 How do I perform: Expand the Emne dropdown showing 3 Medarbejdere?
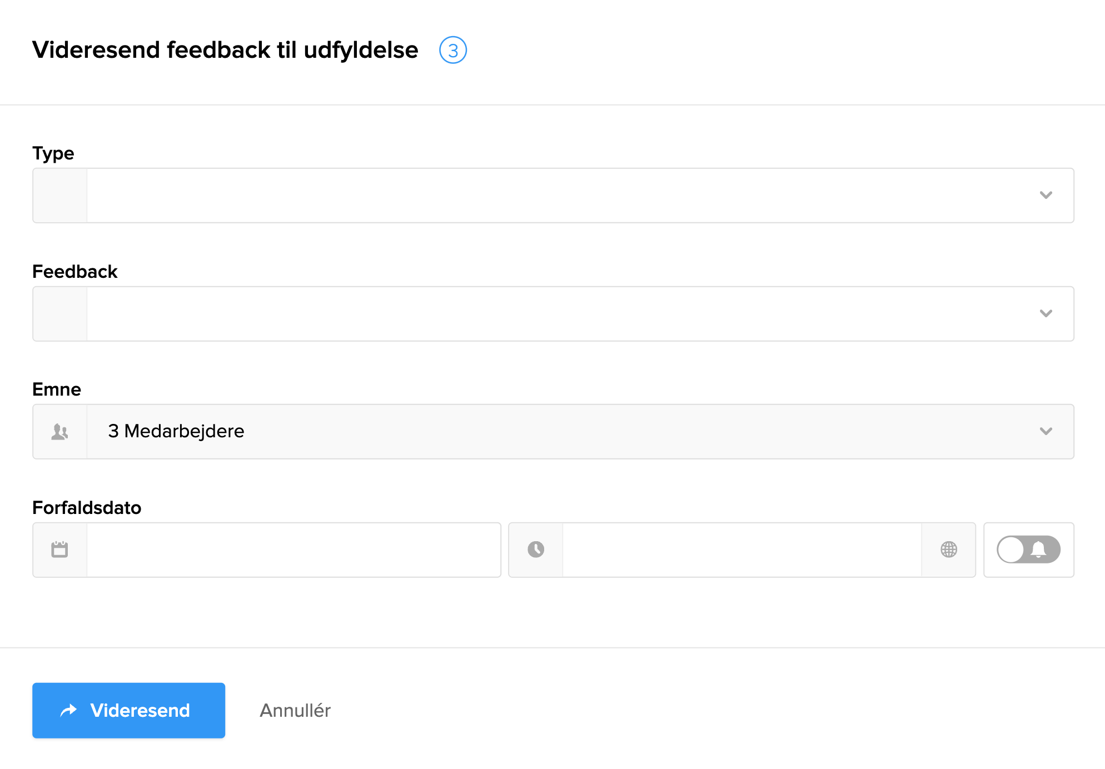(x=1047, y=431)
